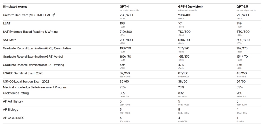Click the Uniform Bar Exam footnote superscript 1
264x128 pixels.
[x=54, y=14]
